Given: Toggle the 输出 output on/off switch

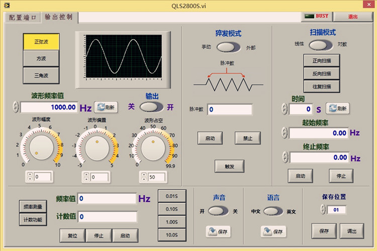Looking at the screenshot, I should [x=151, y=107].
